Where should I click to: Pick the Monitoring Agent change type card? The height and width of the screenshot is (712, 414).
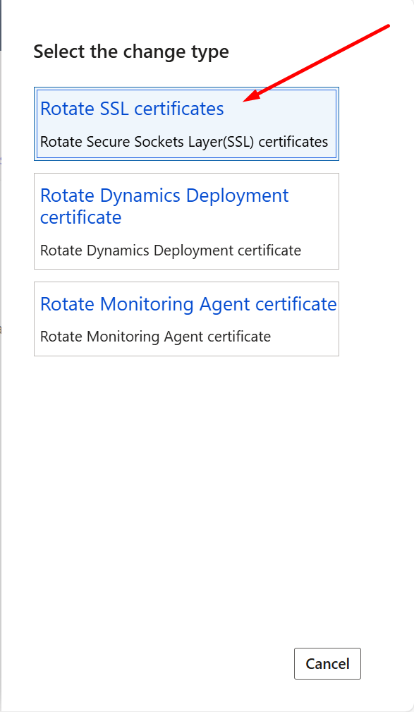[x=187, y=319]
